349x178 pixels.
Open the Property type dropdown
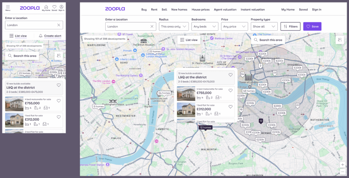coord(264,26)
